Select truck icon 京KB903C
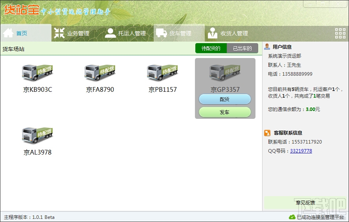The height and width of the screenshot is (222, 349). click(x=37, y=73)
